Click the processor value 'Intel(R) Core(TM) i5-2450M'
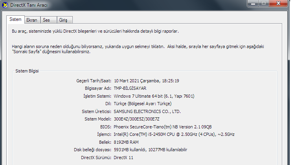Screen dimensions: 294x165 click(x=174, y=134)
